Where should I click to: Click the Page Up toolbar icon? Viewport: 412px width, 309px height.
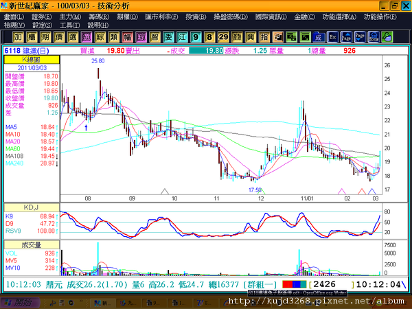tap(346, 37)
